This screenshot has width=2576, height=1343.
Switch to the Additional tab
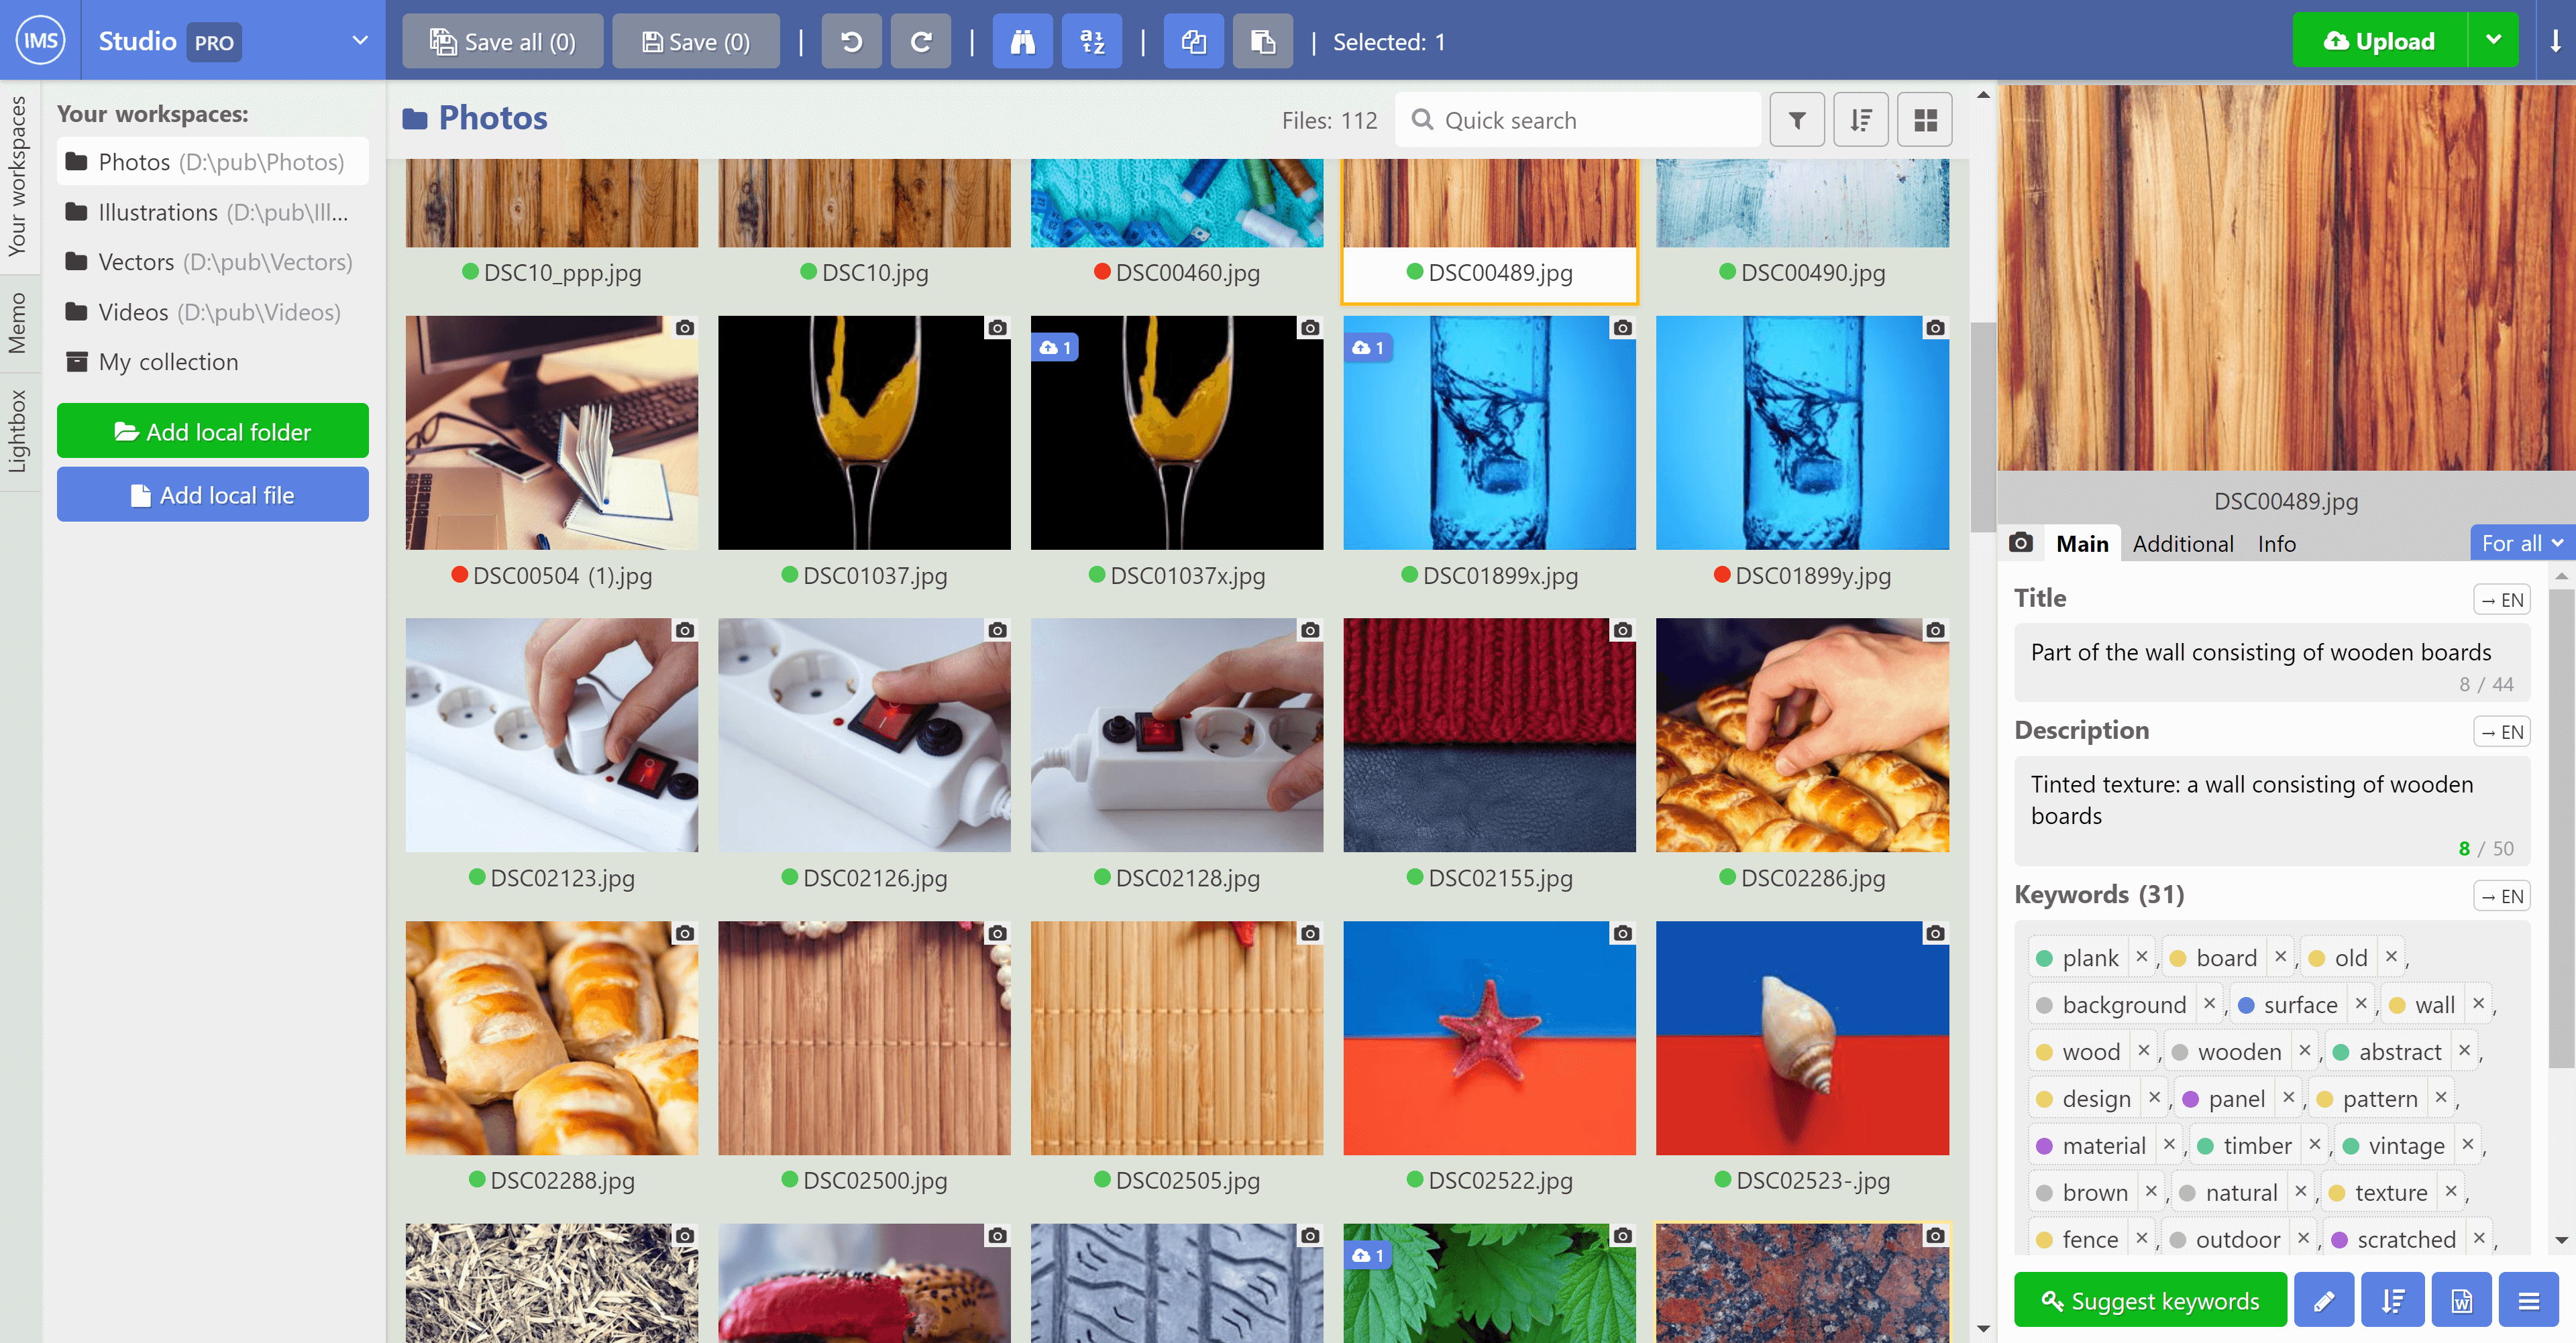(x=2183, y=544)
